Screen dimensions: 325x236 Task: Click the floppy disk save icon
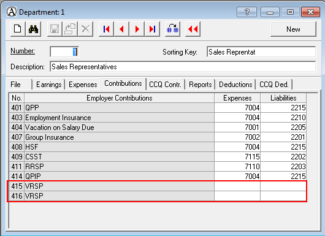(x=55, y=29)
